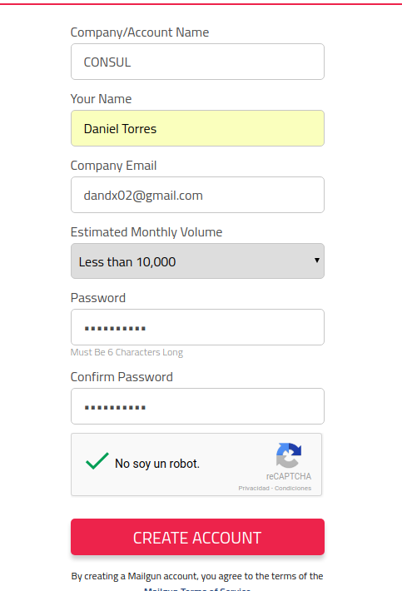Focus the Company/Account Name field containing CONSUL
Image resolution: width=402 pixels, height=591 pixels.
tap(197, 62)
